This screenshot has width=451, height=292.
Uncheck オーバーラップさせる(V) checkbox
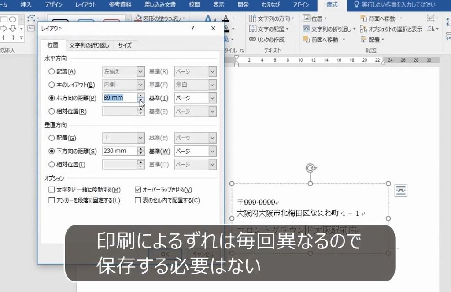(x=138, y=189)
